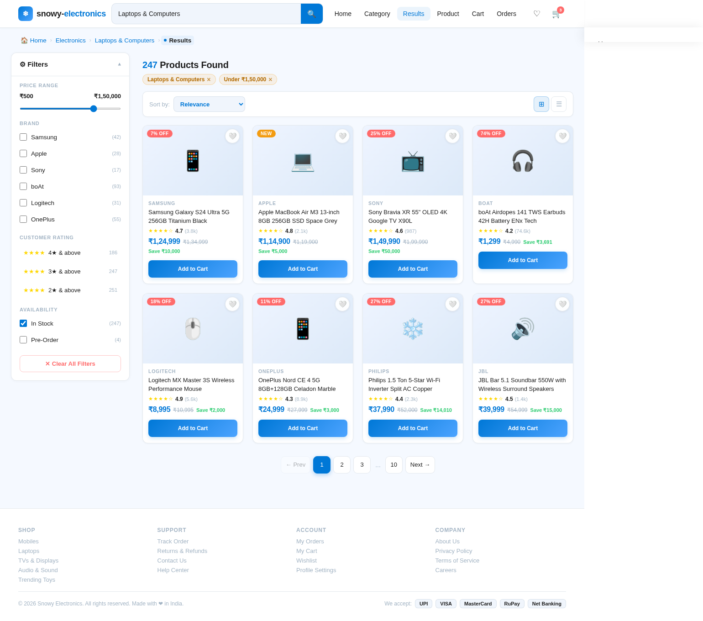703x621 pixels.
Task: Wishlist heart on OnePlus Nord card
Action: click(342, 304)
